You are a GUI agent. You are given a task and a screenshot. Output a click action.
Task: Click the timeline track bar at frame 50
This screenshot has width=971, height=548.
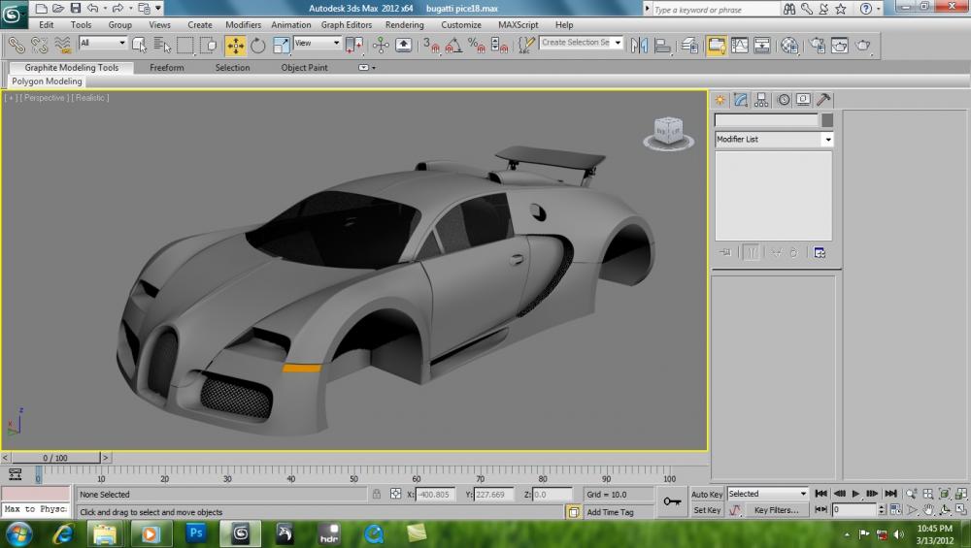[353, 473]
